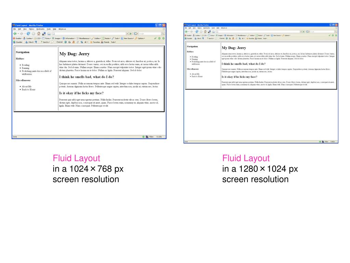The width and height of the screenshot is (350, 263).
Task: Reload the page in the left Firefox window
Action: tap(28, 34)
